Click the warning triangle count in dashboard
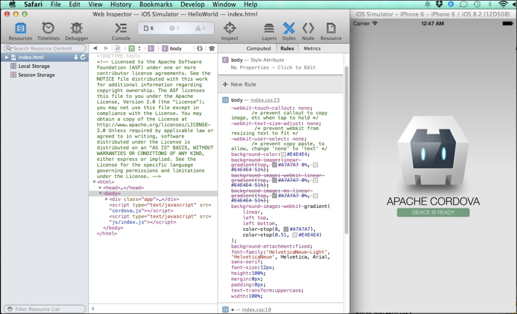This screenshot has width=517, height=314. pyautogui.click(x=201, y=28)
